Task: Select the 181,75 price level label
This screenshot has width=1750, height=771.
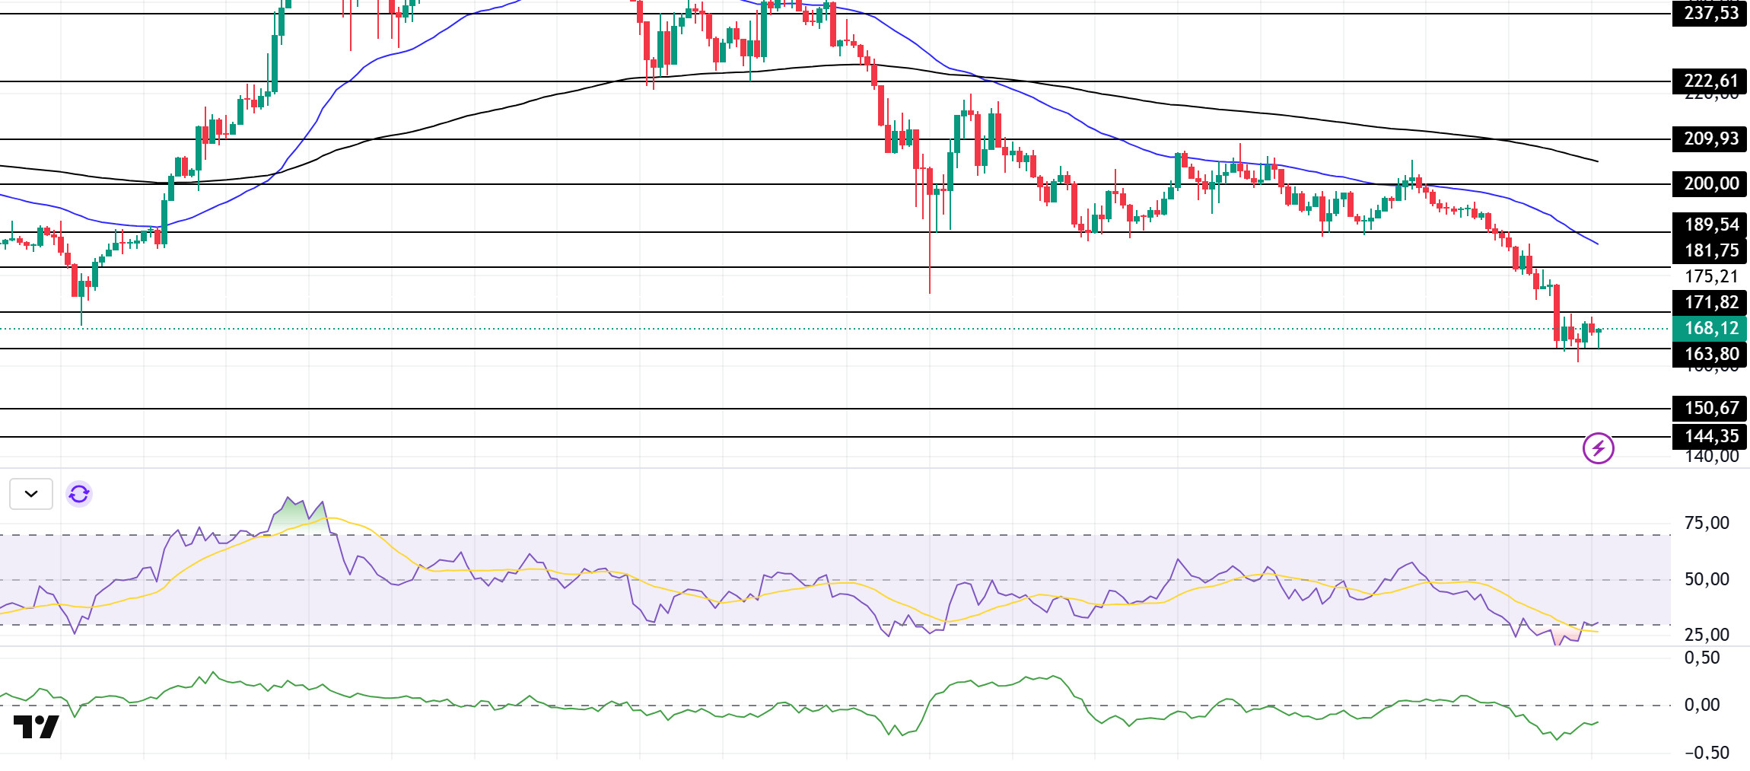Action: pyautogui.click(x=1710, y=250)
